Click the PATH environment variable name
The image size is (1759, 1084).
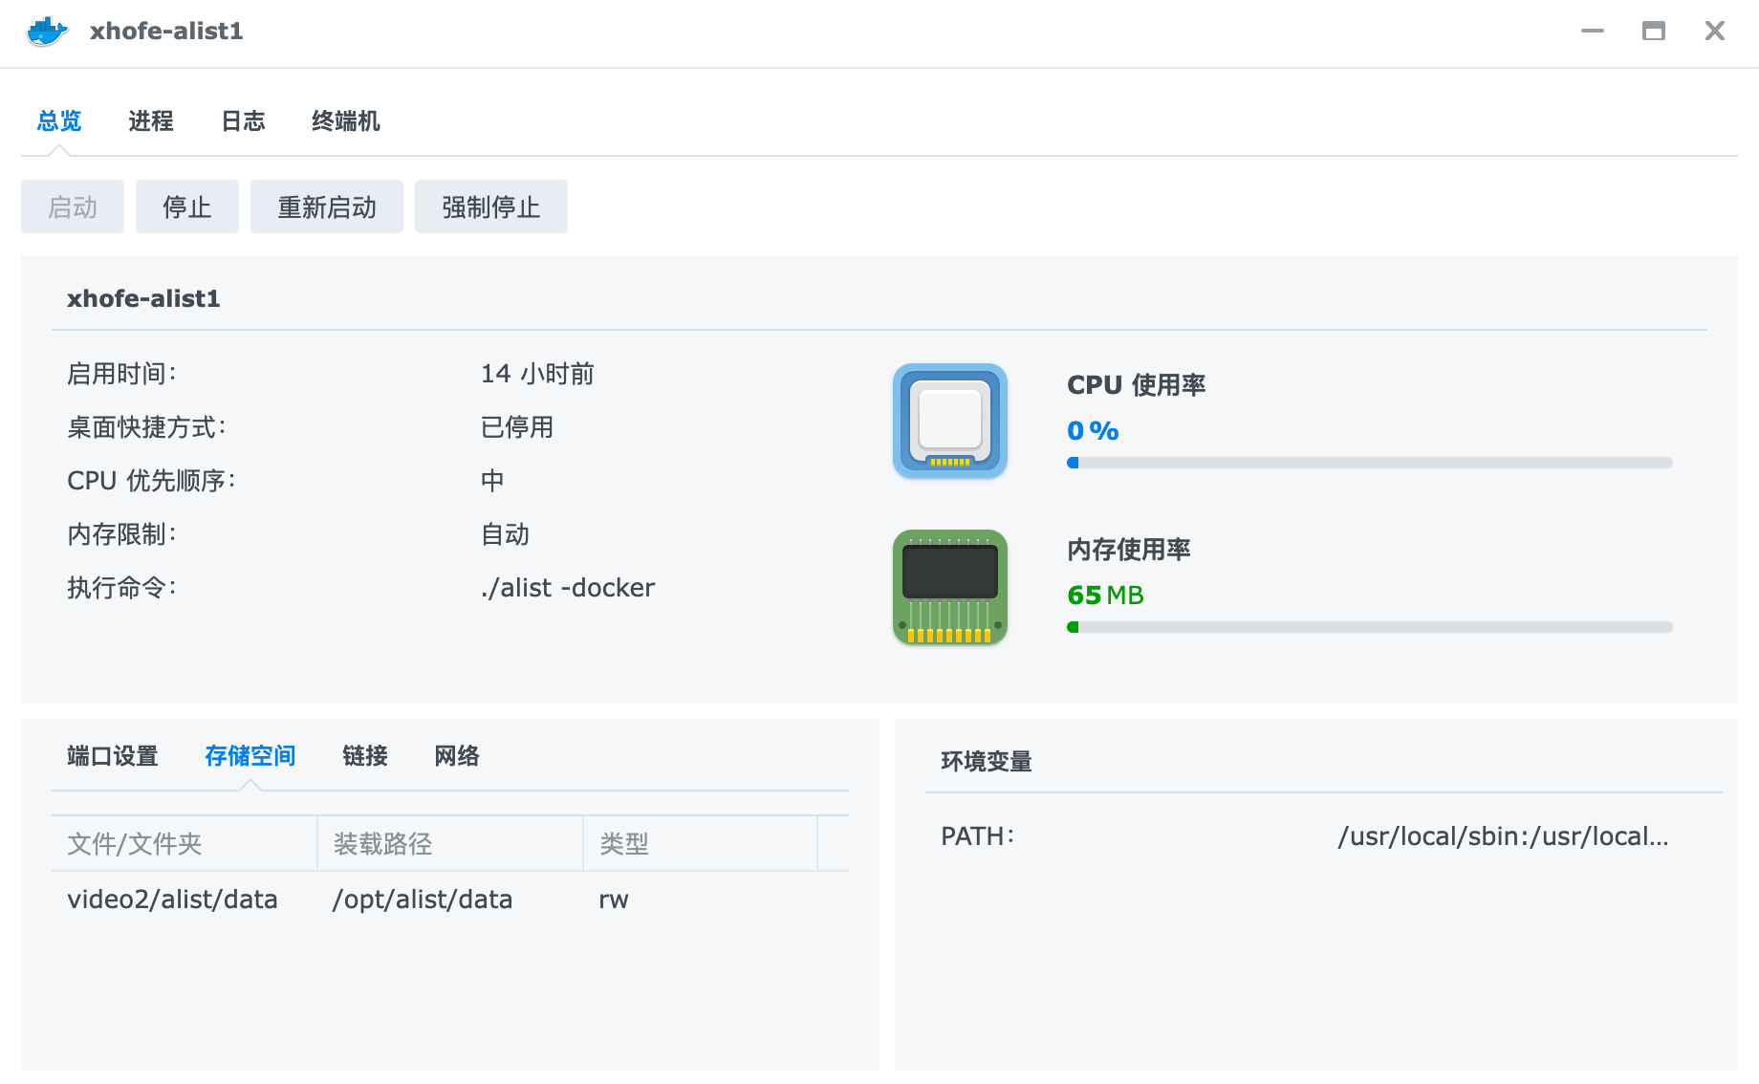(x=977, y=836)
